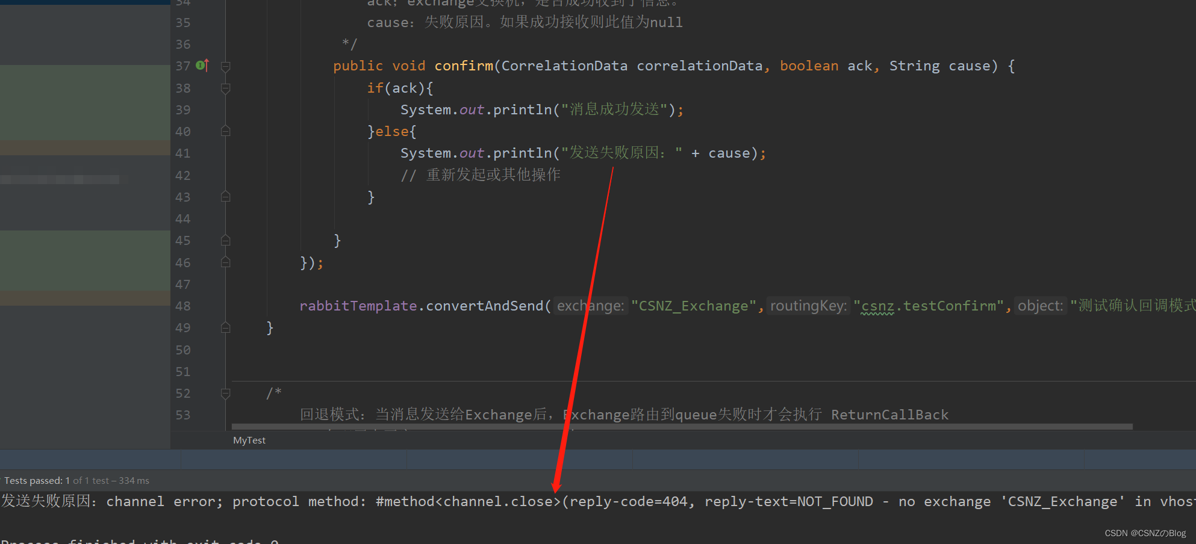Image resolution: width=1196 pixels, height=544 pixels.
Task: Click CorrelationData type on line 37
Action: pos(564,66)
